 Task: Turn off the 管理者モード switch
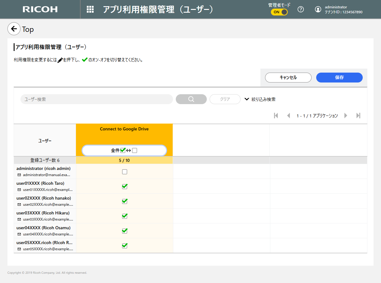(x=279, y=12)
